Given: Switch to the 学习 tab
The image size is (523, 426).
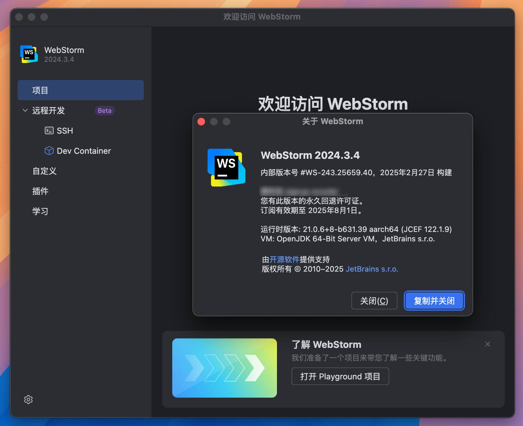Looking at the screenshot, I should [x=40, y=211].
